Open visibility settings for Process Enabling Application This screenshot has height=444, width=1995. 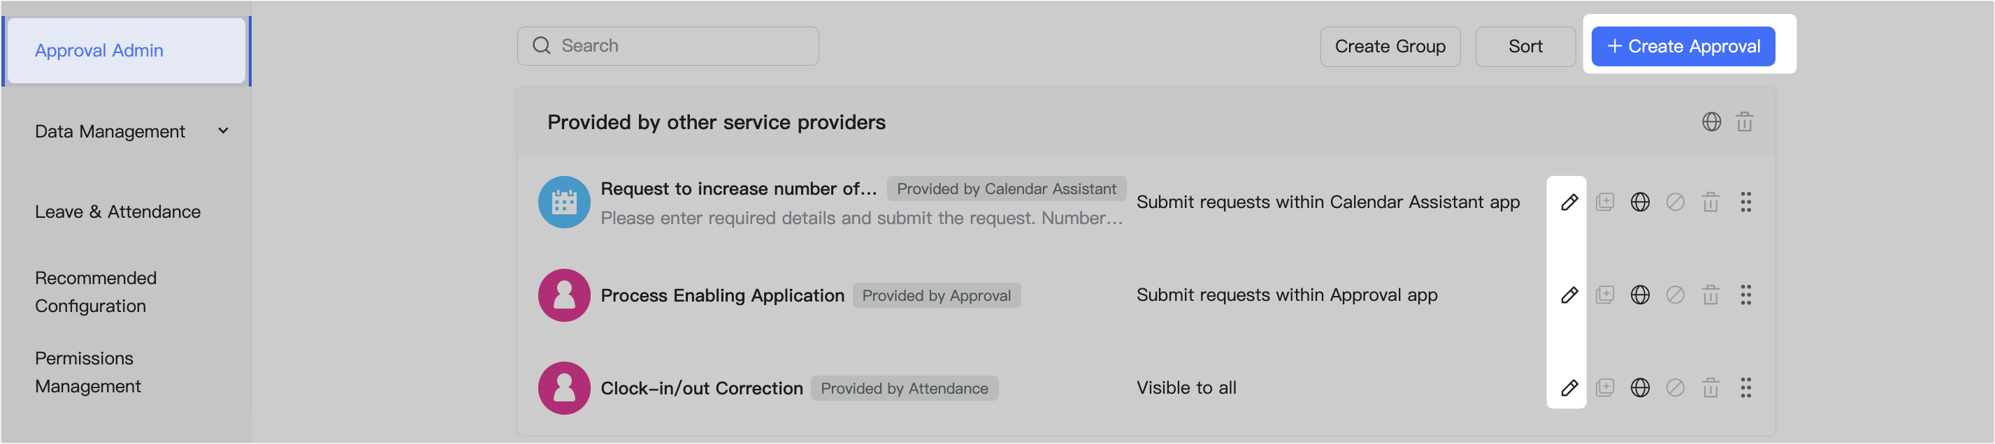[x=1639, y=295]
